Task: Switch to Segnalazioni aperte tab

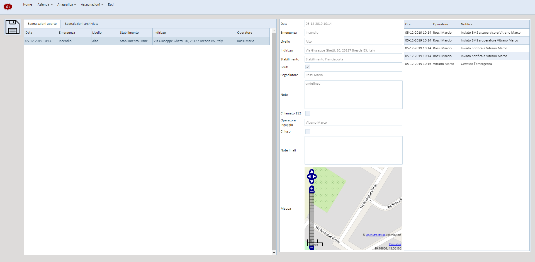Action: coord(42,24)
